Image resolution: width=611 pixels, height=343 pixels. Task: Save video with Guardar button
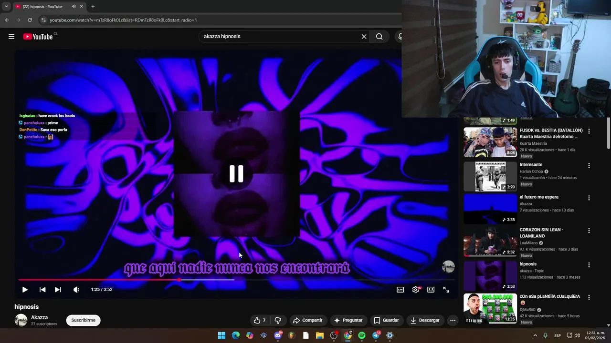(x=387, y=320)
